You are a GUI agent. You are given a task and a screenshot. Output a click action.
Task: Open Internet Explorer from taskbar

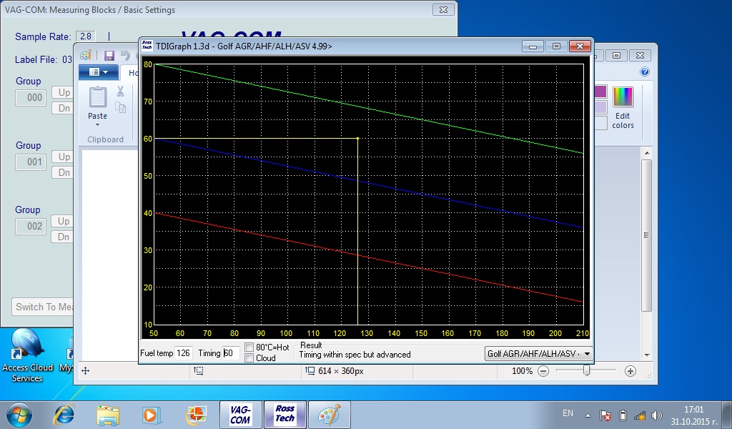coord(64,414)
